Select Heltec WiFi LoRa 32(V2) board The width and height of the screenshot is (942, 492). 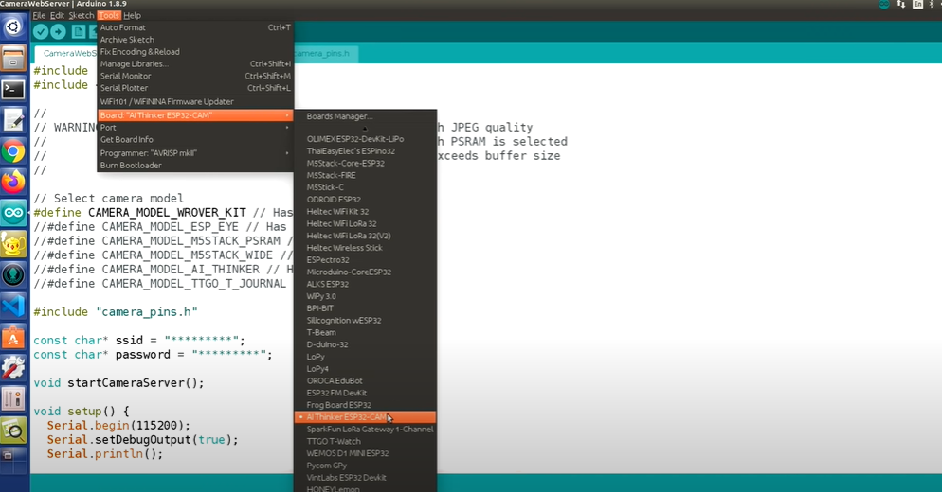pyautogui.click(x=365, y=236)
